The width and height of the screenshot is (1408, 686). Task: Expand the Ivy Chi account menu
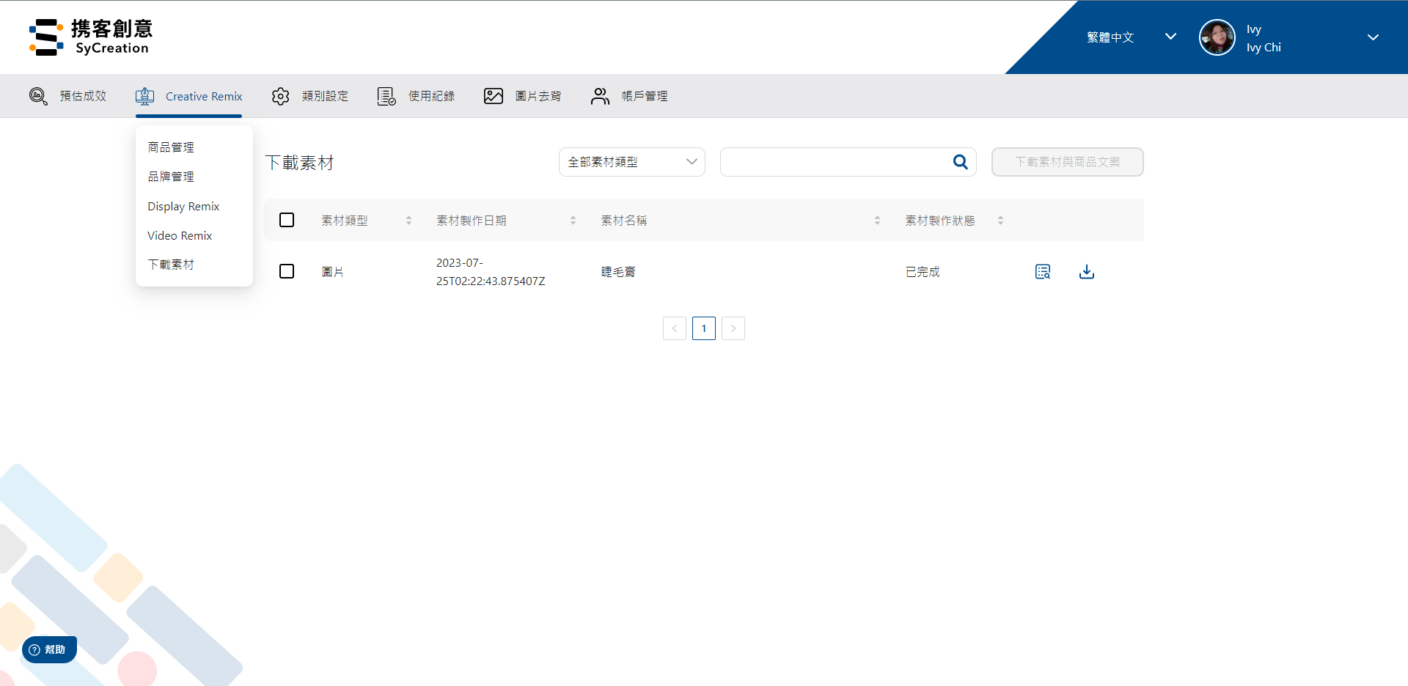pos(1373,37)
